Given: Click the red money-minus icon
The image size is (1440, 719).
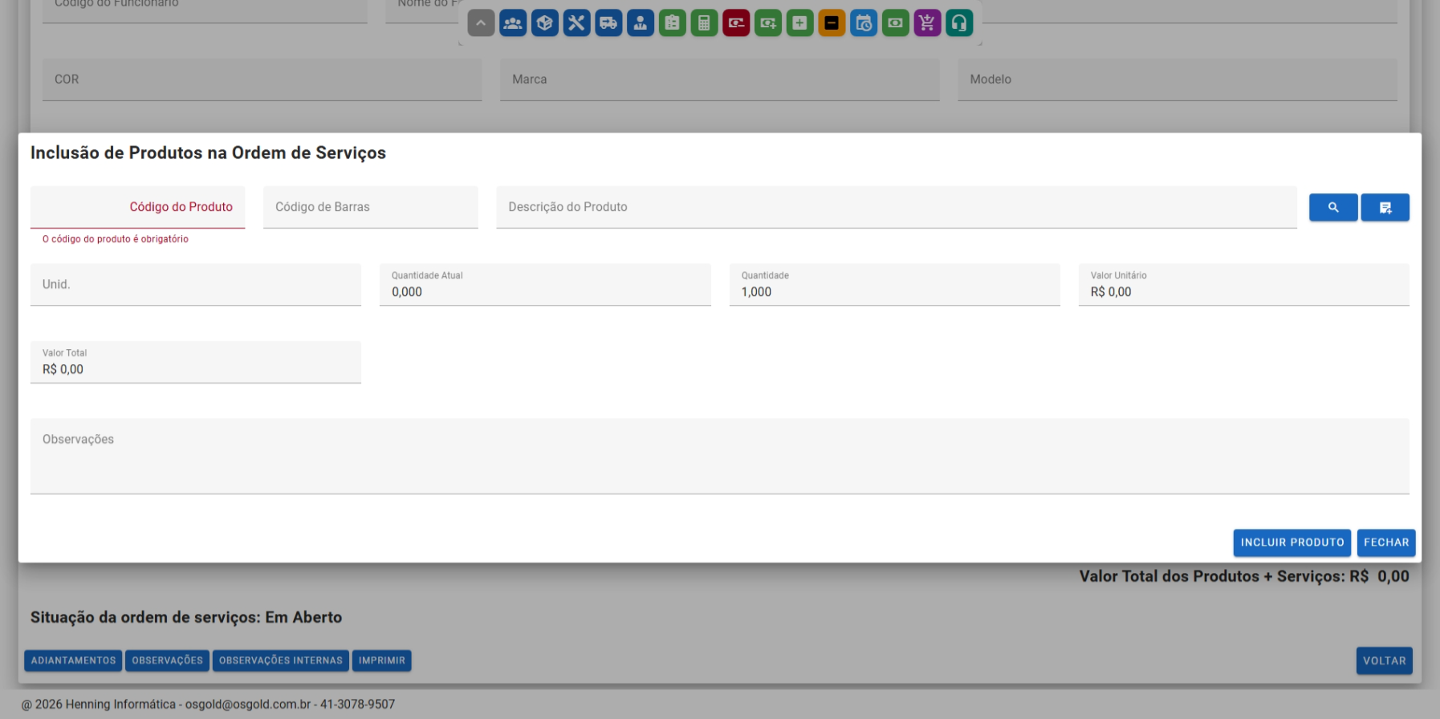Looking at the screenshot, I should coord(736,23).
